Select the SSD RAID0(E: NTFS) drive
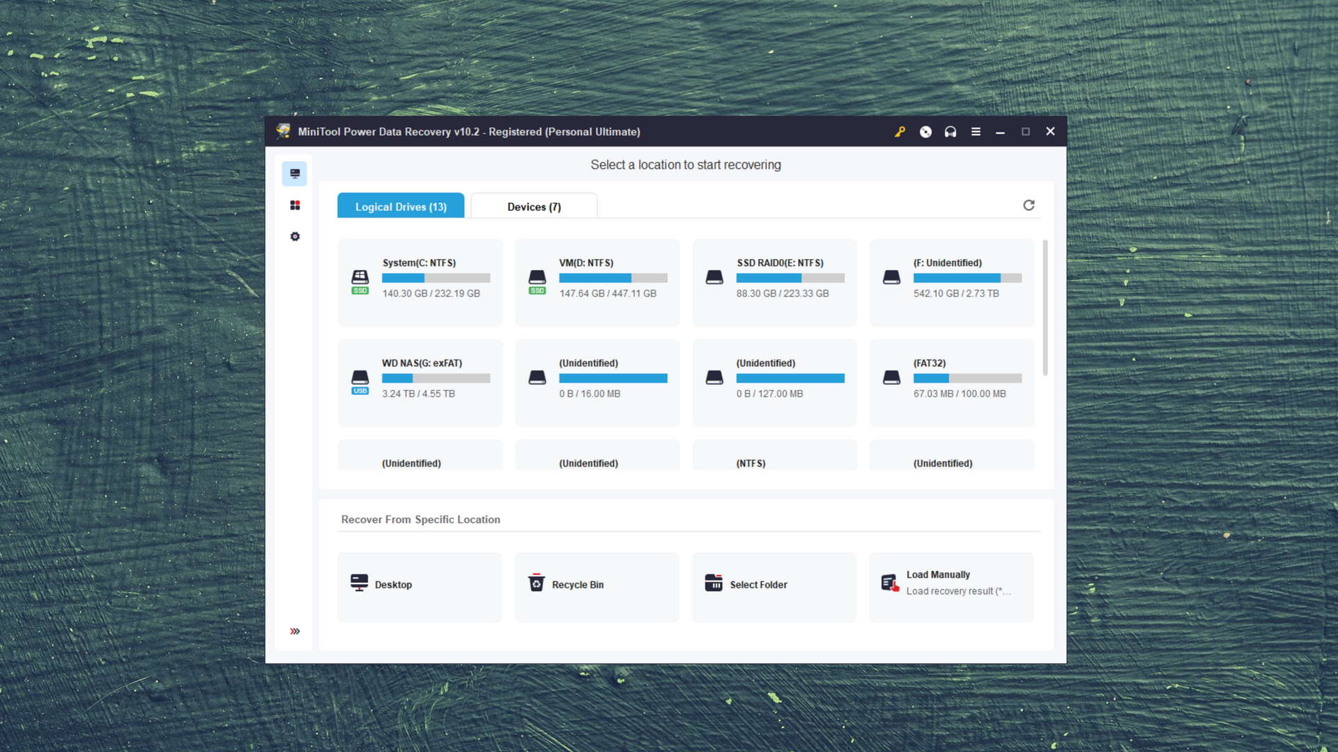 [x=775, y=280]
